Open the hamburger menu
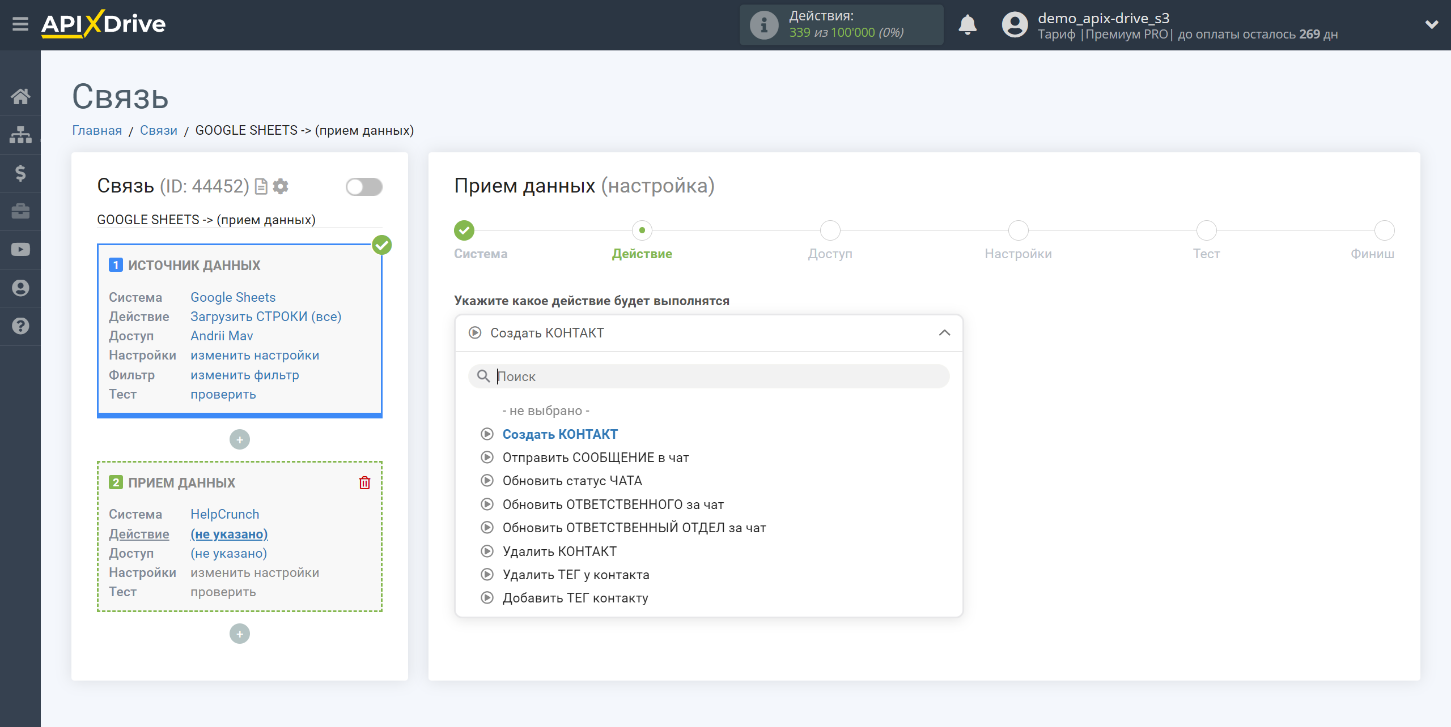This screenshot has width=1451, height=727. pyautogui.click(x=20, y=24)
